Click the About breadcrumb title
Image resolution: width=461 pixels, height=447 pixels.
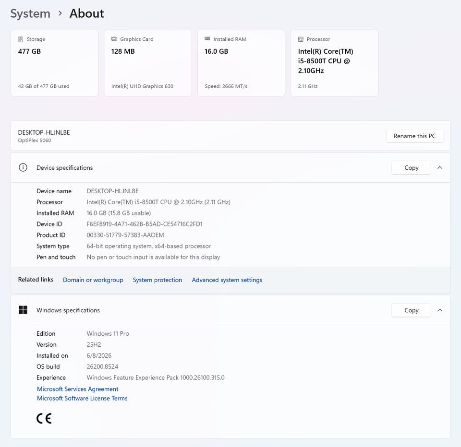(87, 13)
